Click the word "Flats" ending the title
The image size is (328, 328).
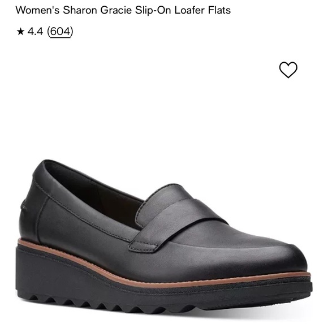click(x=219, y=10)
